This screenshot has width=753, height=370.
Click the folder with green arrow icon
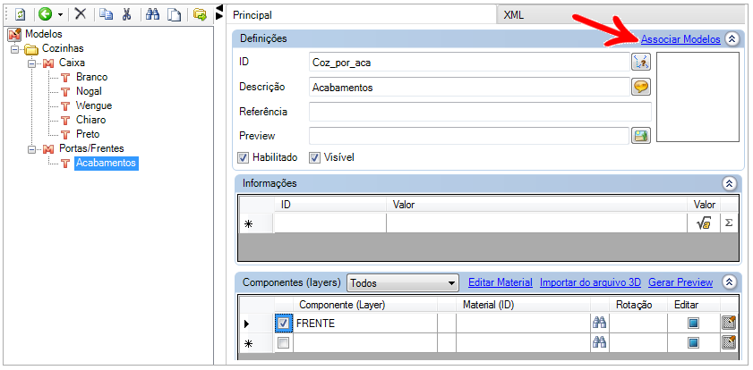[x=200, y=15]
